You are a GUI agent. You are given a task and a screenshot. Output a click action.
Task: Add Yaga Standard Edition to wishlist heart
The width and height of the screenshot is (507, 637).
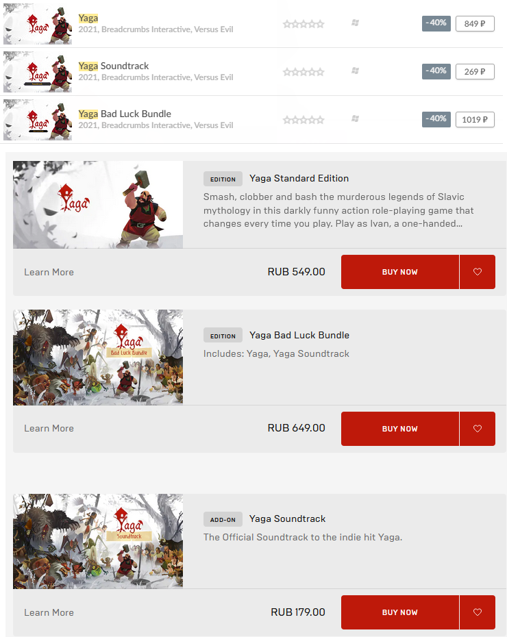coord(478,272)
